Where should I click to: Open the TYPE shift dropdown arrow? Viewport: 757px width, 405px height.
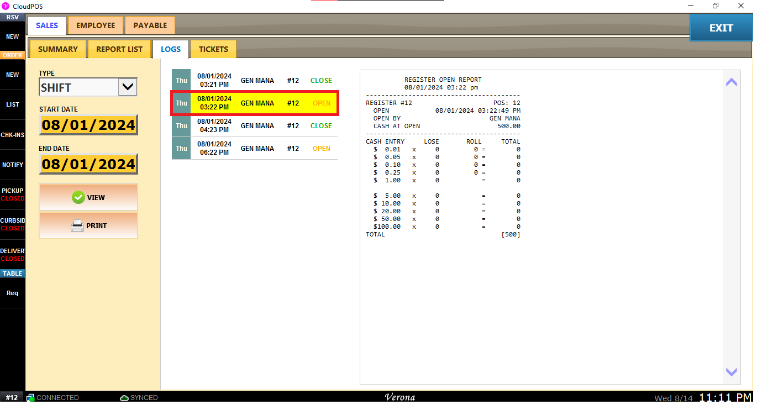128,87
